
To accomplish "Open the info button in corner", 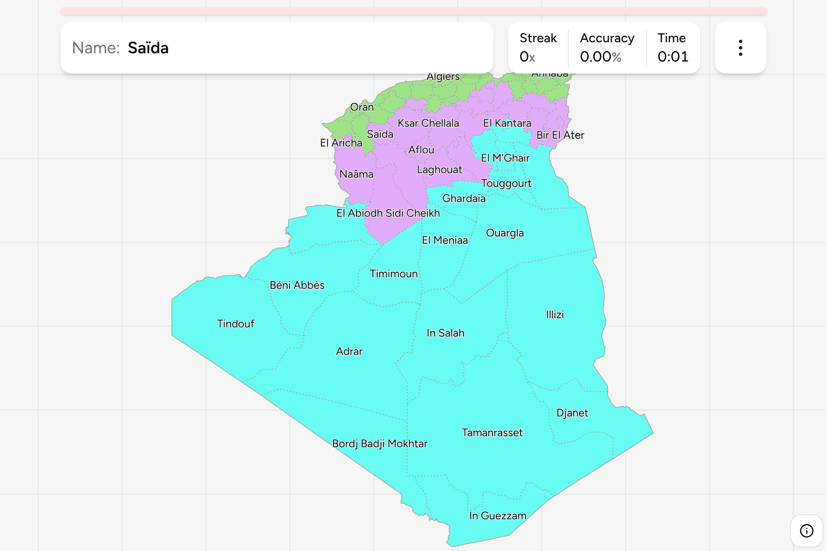I will point(806,531).
